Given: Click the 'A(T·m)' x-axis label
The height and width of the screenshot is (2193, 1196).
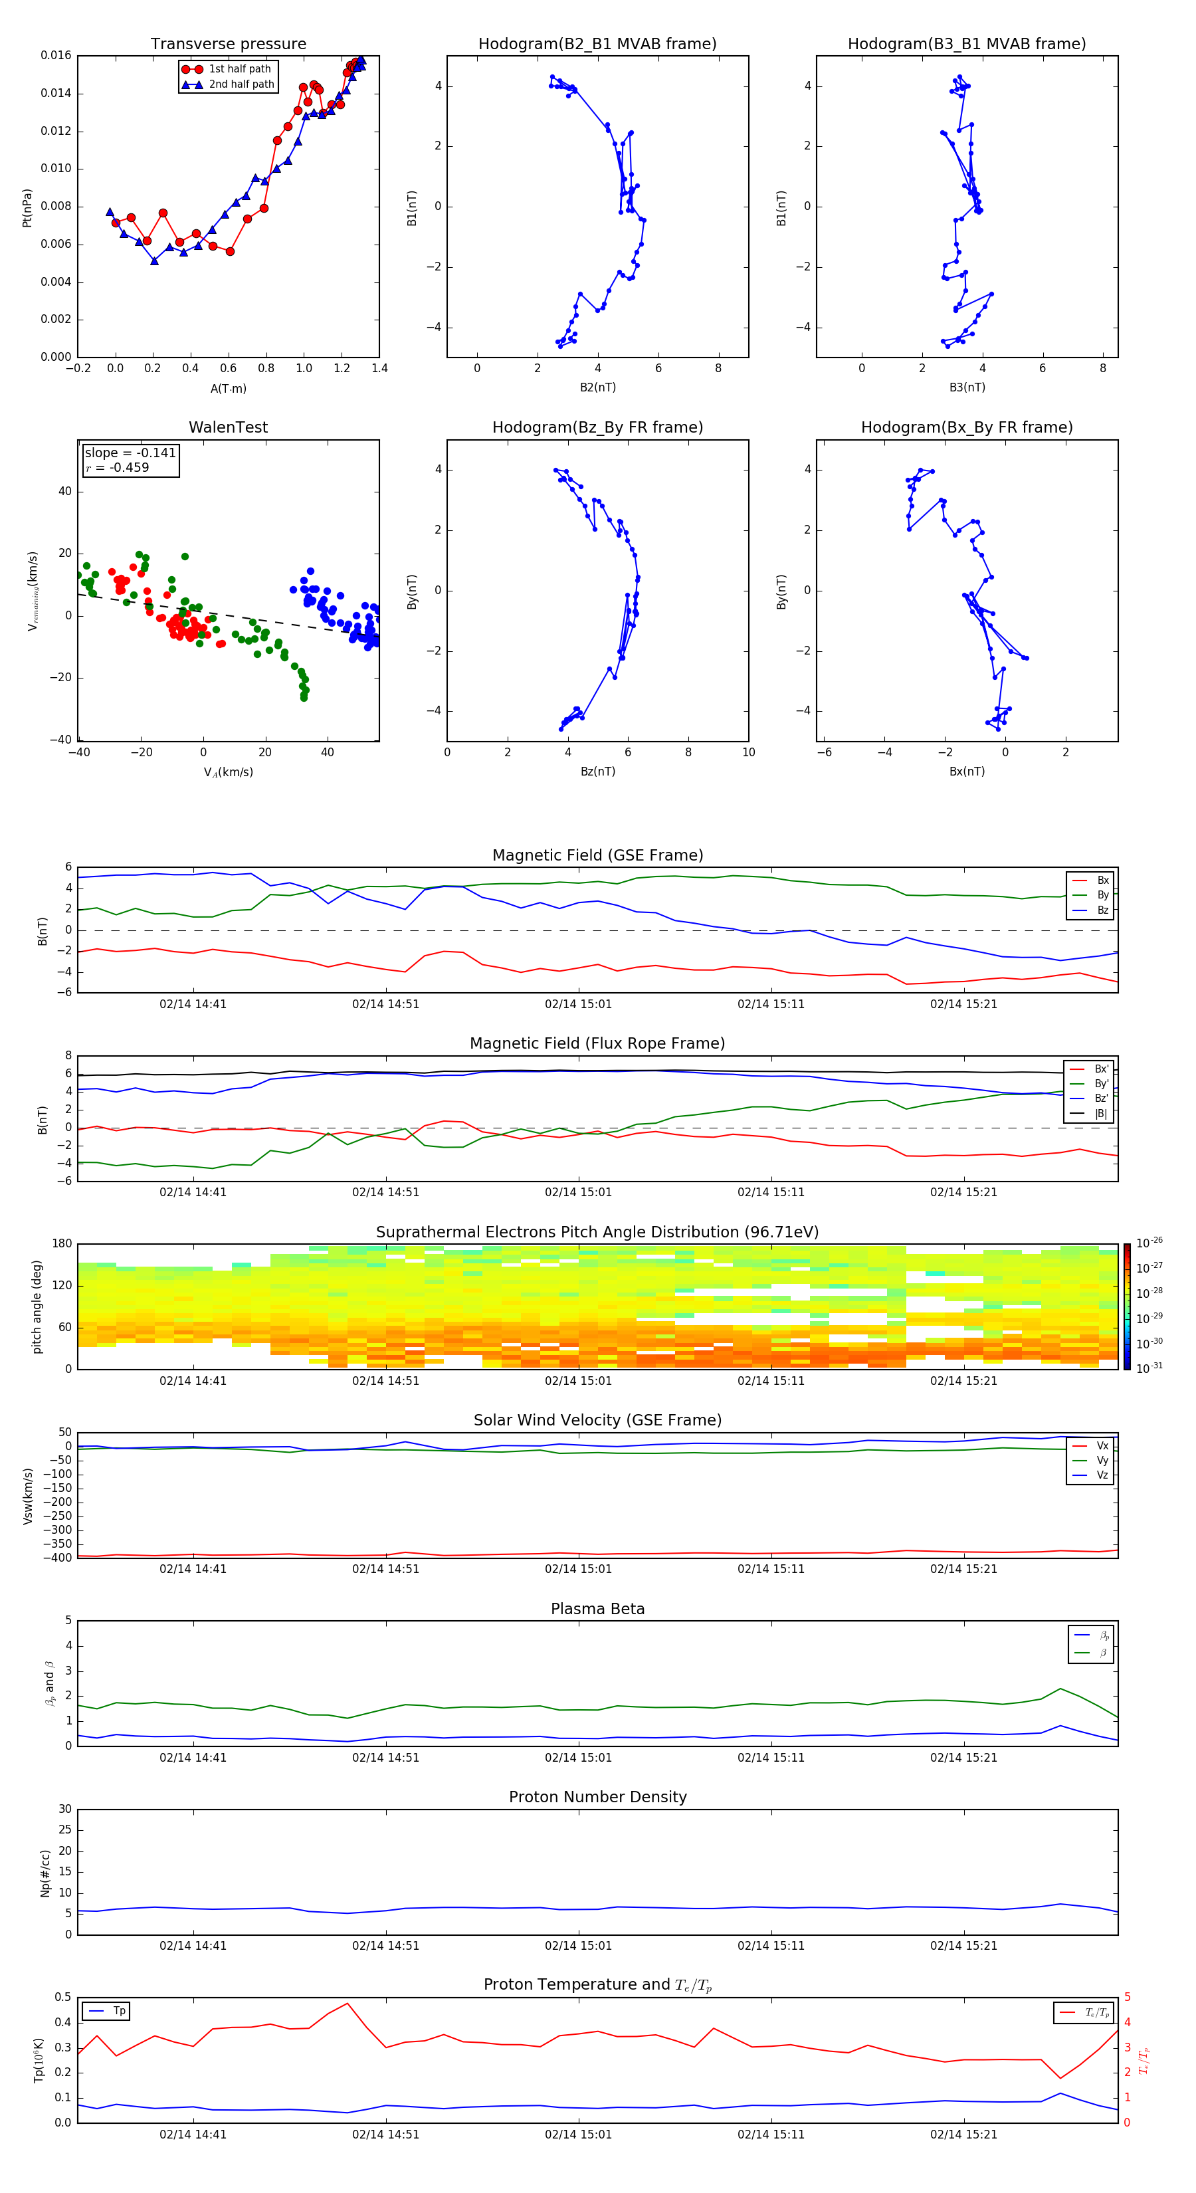Looking at the screenshot, I should pos(228,388).
